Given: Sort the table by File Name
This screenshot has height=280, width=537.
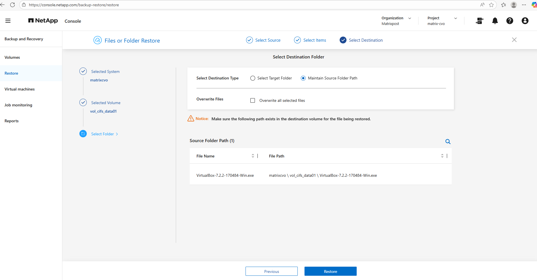Looking at the screenshot, I should tap(253, 156).
